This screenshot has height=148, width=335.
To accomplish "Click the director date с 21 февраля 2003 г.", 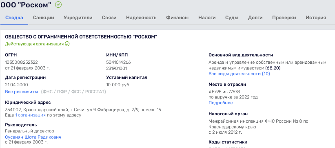I will tap(26, 142).
